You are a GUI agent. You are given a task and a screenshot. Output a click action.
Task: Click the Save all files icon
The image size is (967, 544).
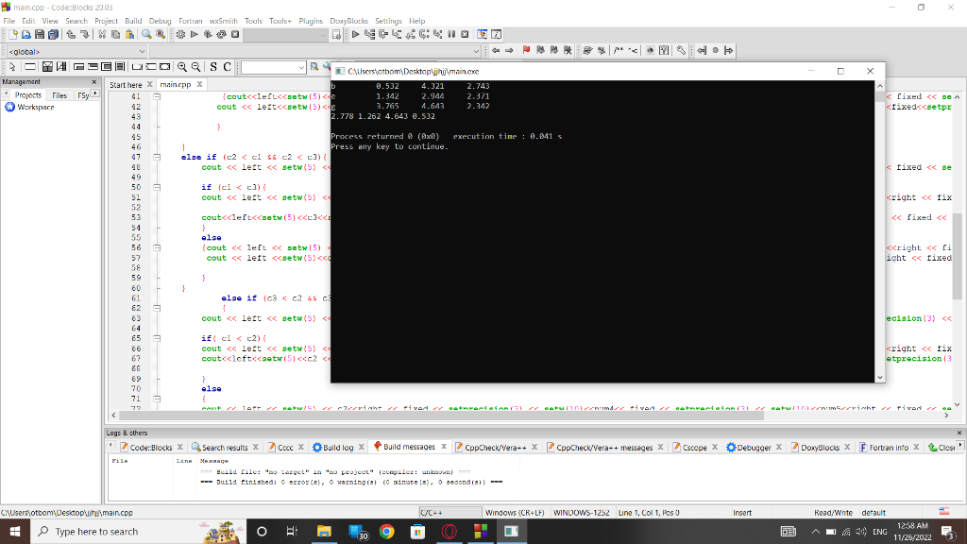52,34
